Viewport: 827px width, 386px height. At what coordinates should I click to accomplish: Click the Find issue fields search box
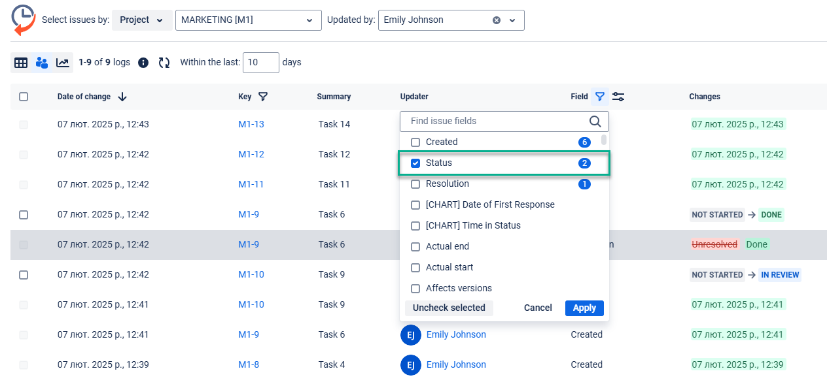[497, 121]
